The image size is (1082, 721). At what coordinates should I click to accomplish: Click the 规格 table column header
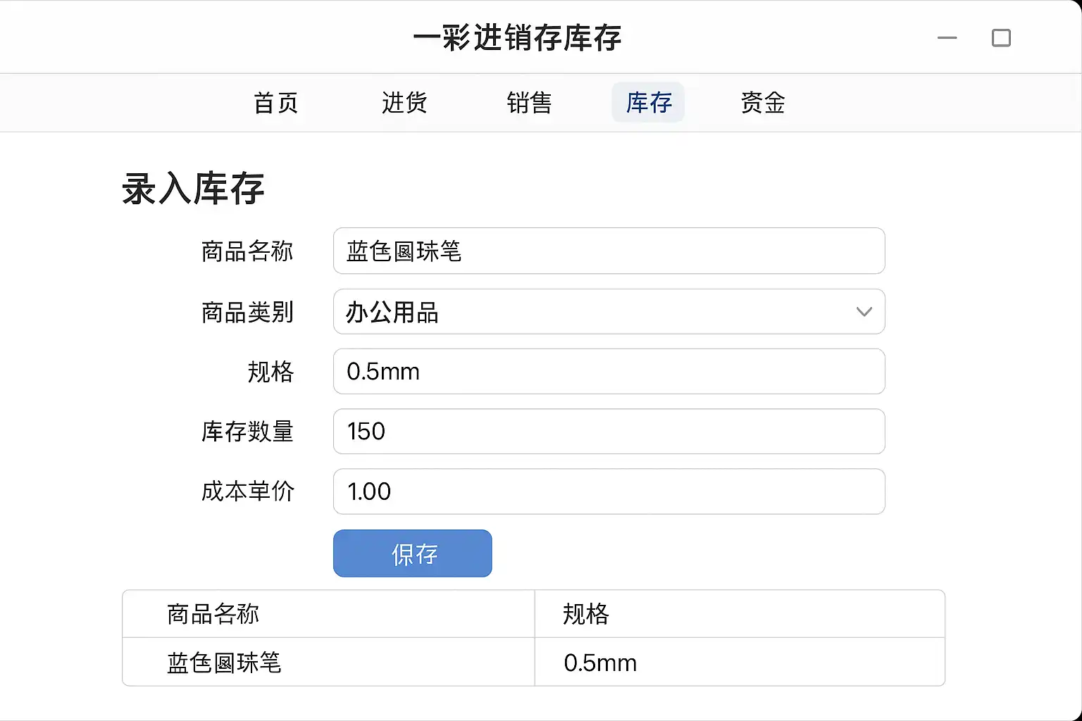point(586,614)
